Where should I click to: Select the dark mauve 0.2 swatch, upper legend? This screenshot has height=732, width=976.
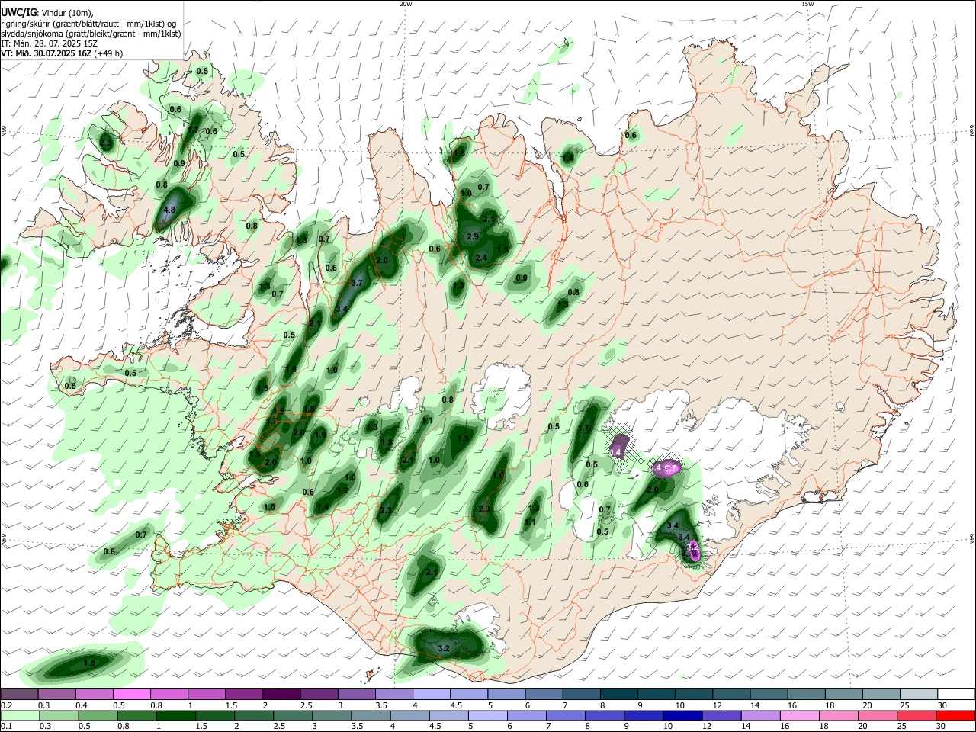19,695
